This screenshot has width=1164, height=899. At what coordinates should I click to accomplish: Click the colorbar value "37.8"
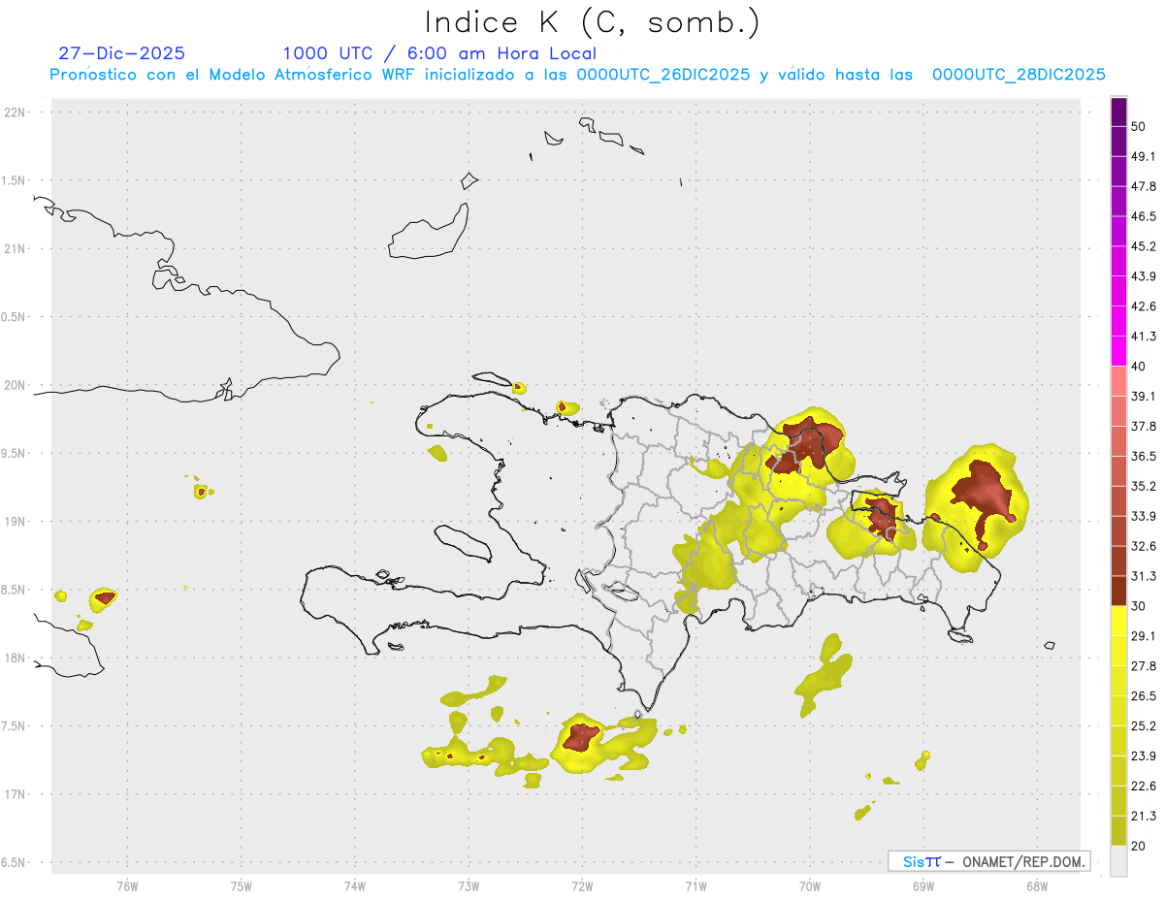click(x=1144, y=427)
